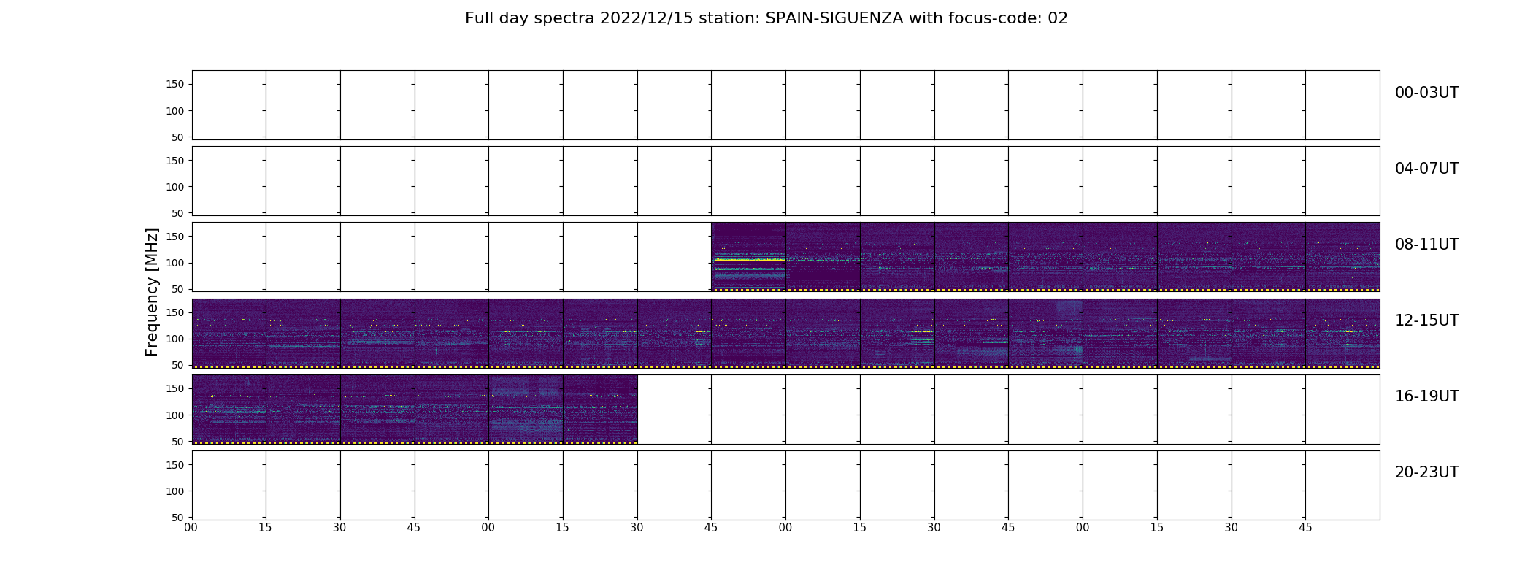
Task: Click the '150' tick of the 00-03UT row
Action: [176, 85]
